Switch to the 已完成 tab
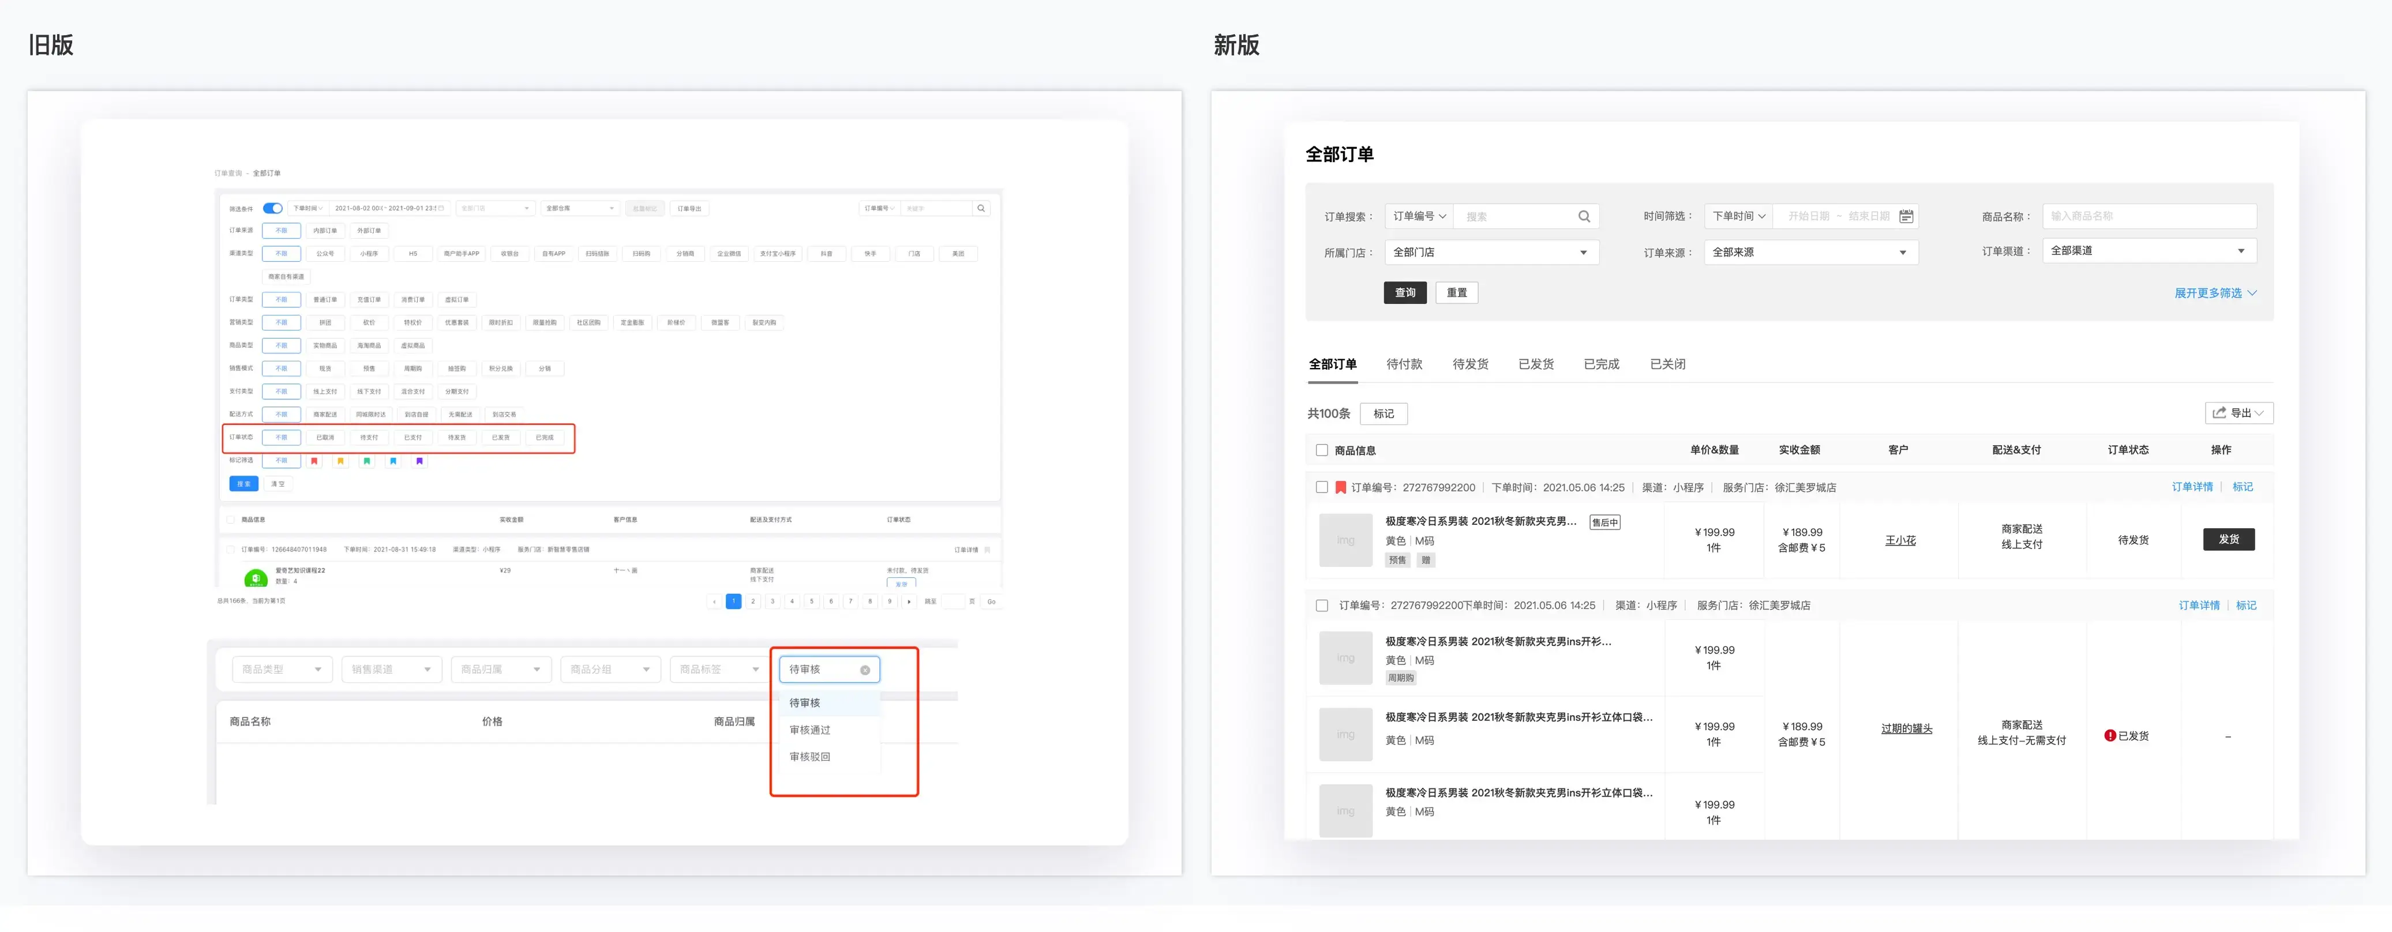 click(x=1601, y=364)
